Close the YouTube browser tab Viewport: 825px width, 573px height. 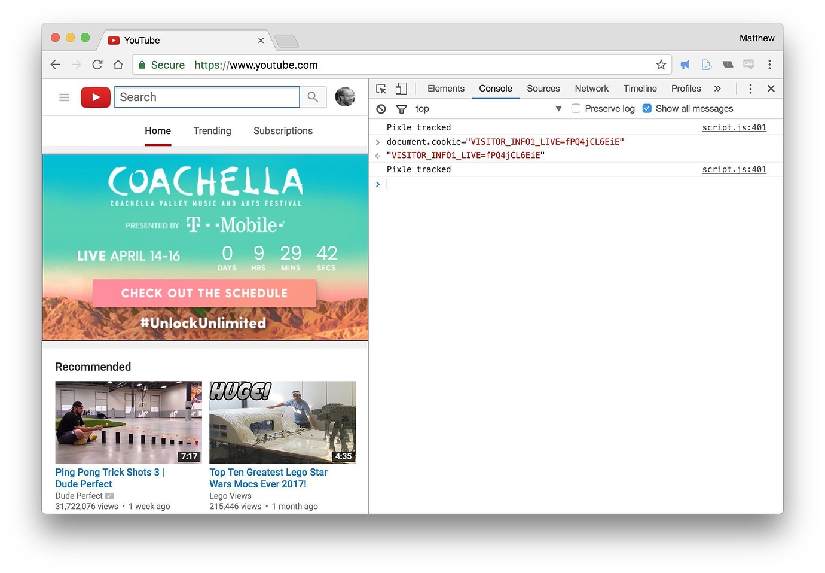261,41
